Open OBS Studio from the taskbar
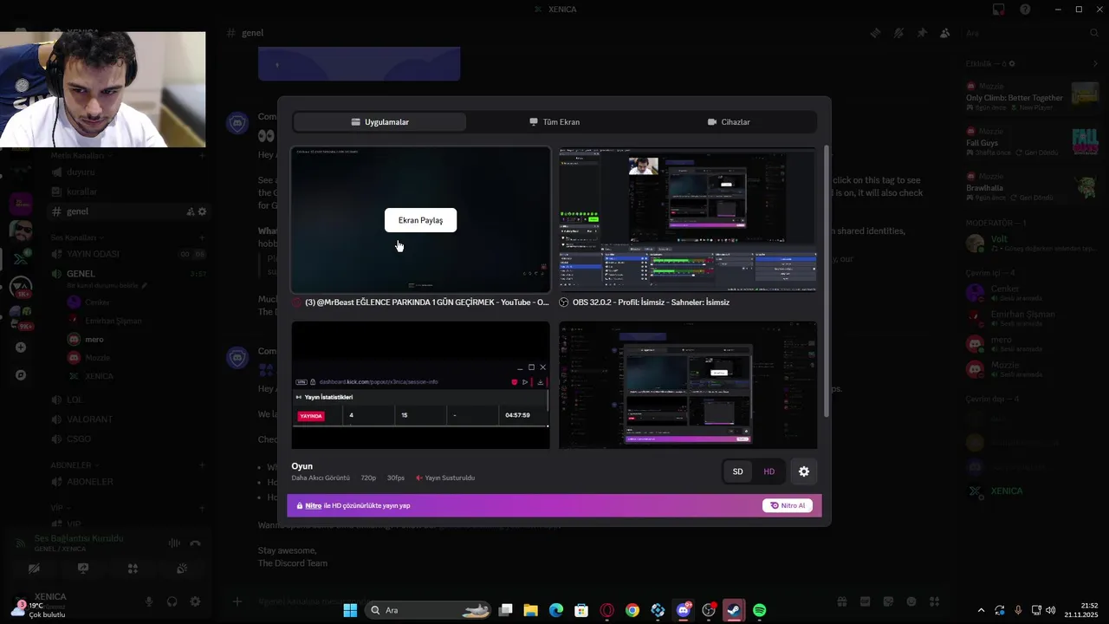Viewport: 1109px width, 624px height. pyautogui.click(x=709, y=610)
